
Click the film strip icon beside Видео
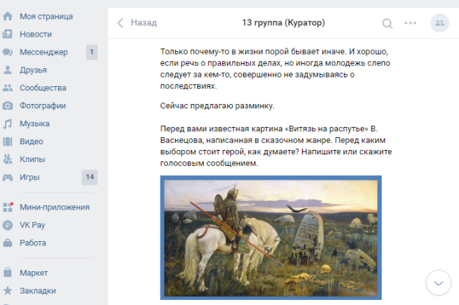pos(8,141)
